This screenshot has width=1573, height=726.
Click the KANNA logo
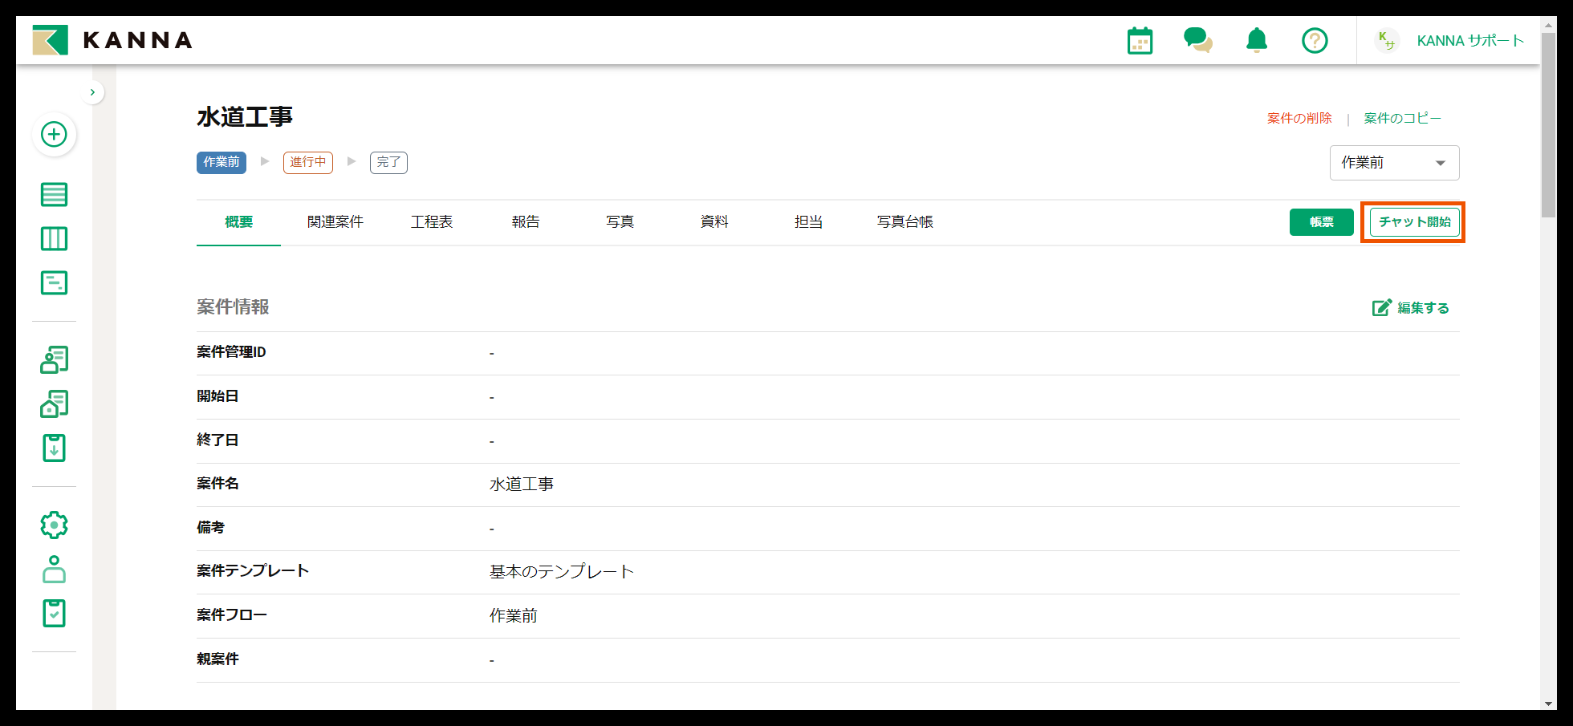click(112, 40)
